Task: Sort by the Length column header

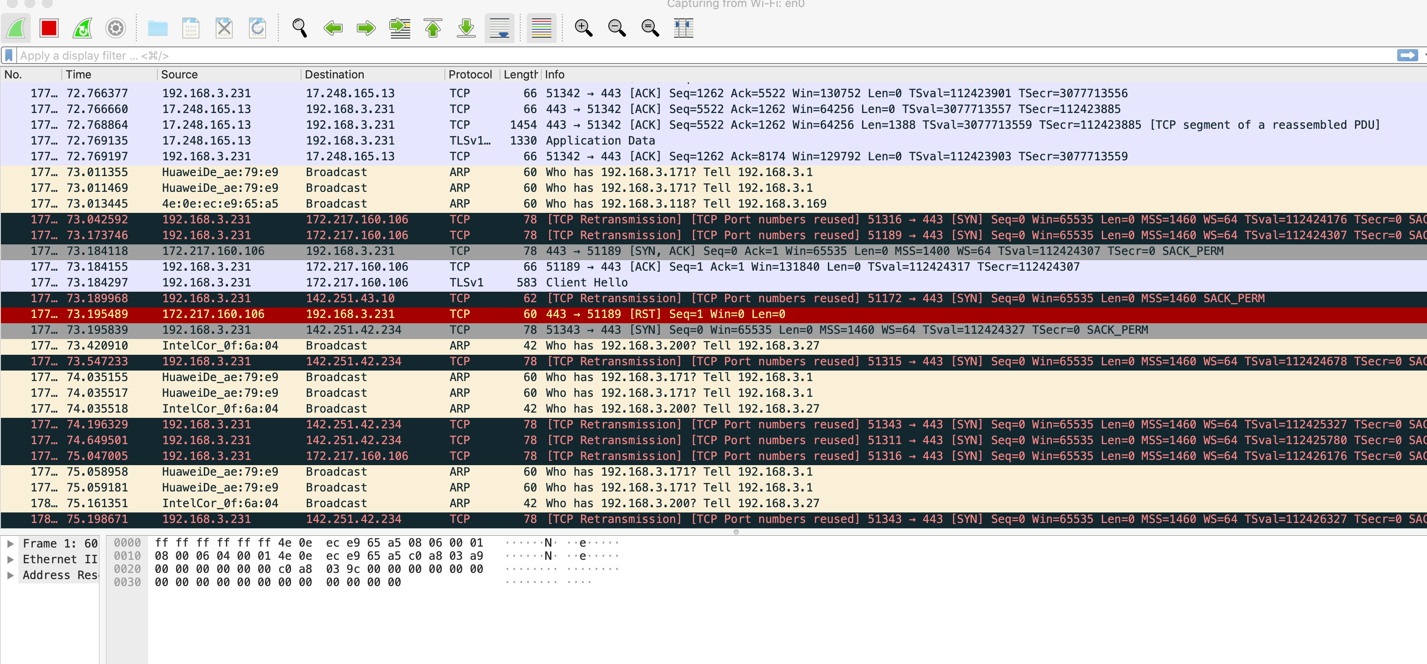Action: (520, 74)
